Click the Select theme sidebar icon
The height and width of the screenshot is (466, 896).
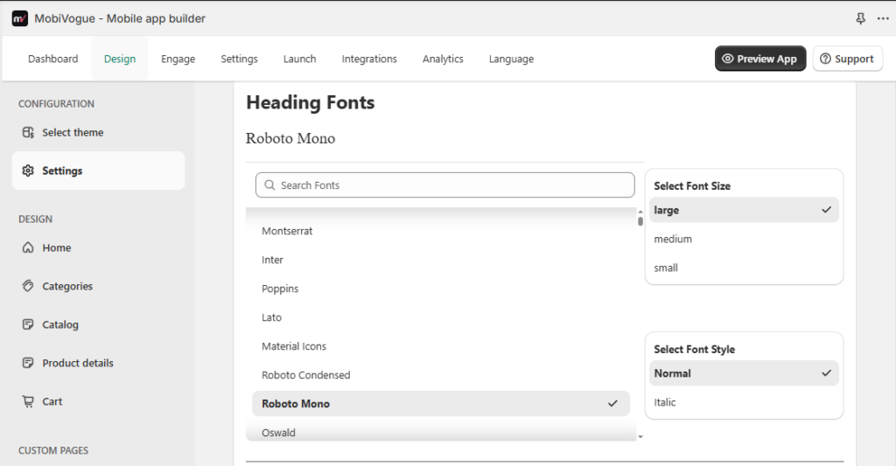coord(28,133)
